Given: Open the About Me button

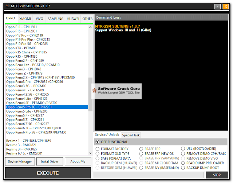Looking at the screenshot, I should tap(78, 161).
